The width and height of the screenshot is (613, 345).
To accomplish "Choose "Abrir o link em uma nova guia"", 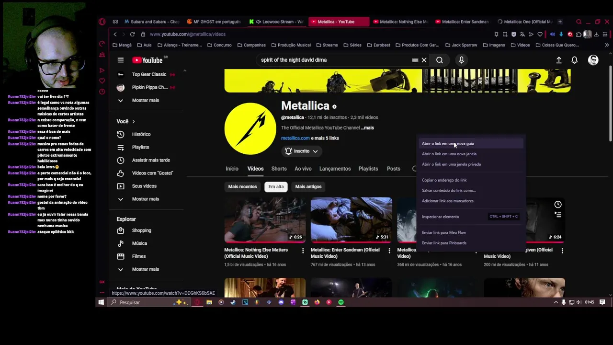I will [470, 143].
